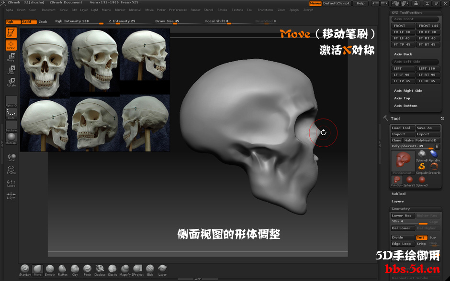
Task: Select the Move transform tool in left shelf
Action: (11, 57)
